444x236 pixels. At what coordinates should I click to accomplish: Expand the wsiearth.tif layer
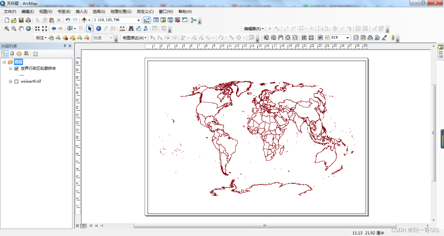10,82
